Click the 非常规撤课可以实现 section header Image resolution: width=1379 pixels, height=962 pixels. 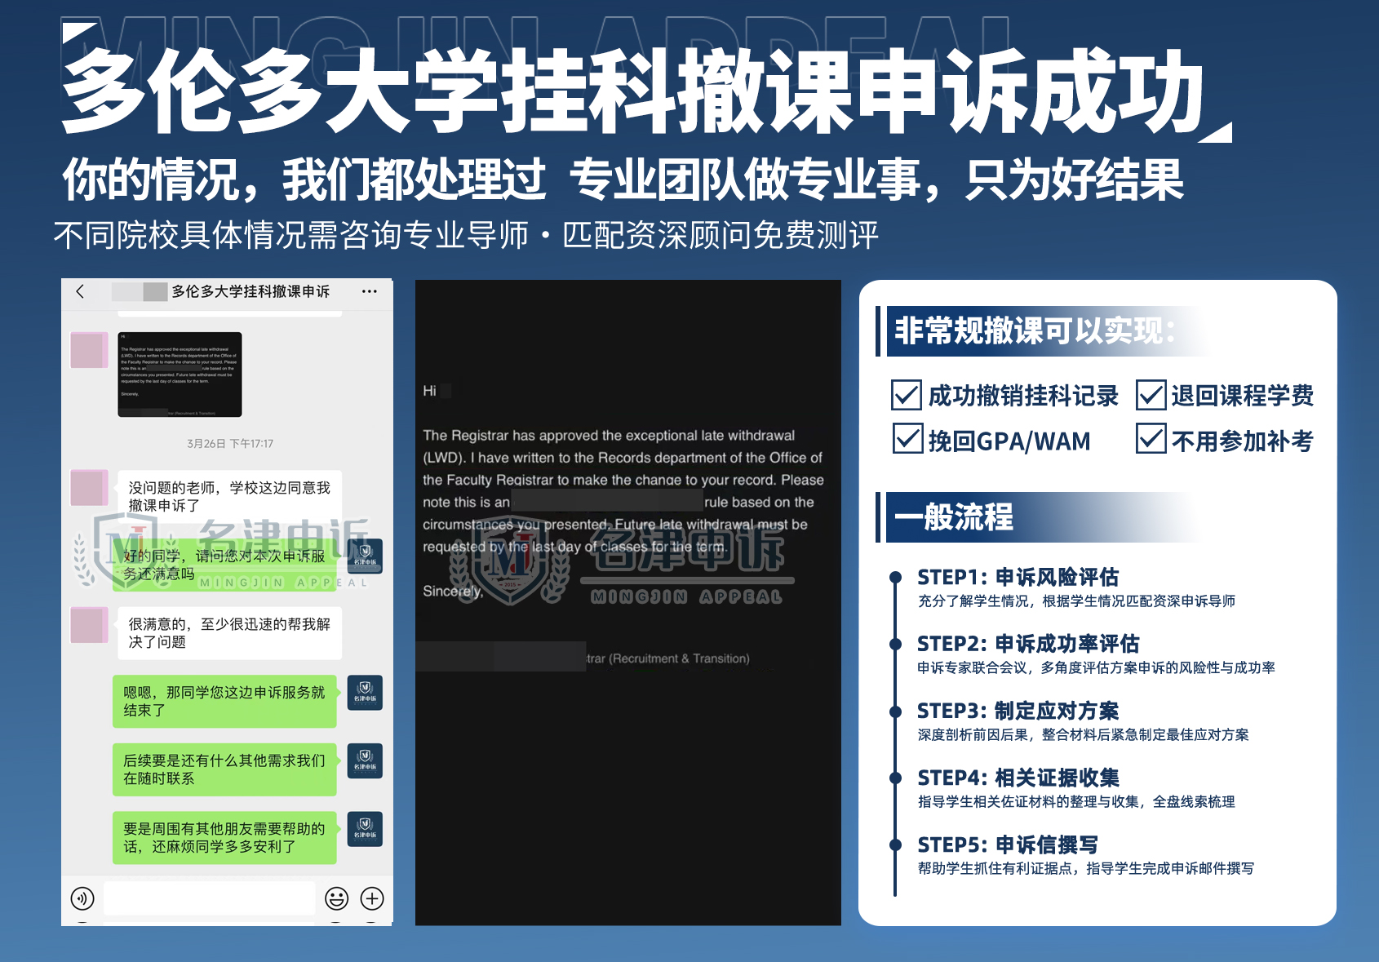click(1034, 331)
